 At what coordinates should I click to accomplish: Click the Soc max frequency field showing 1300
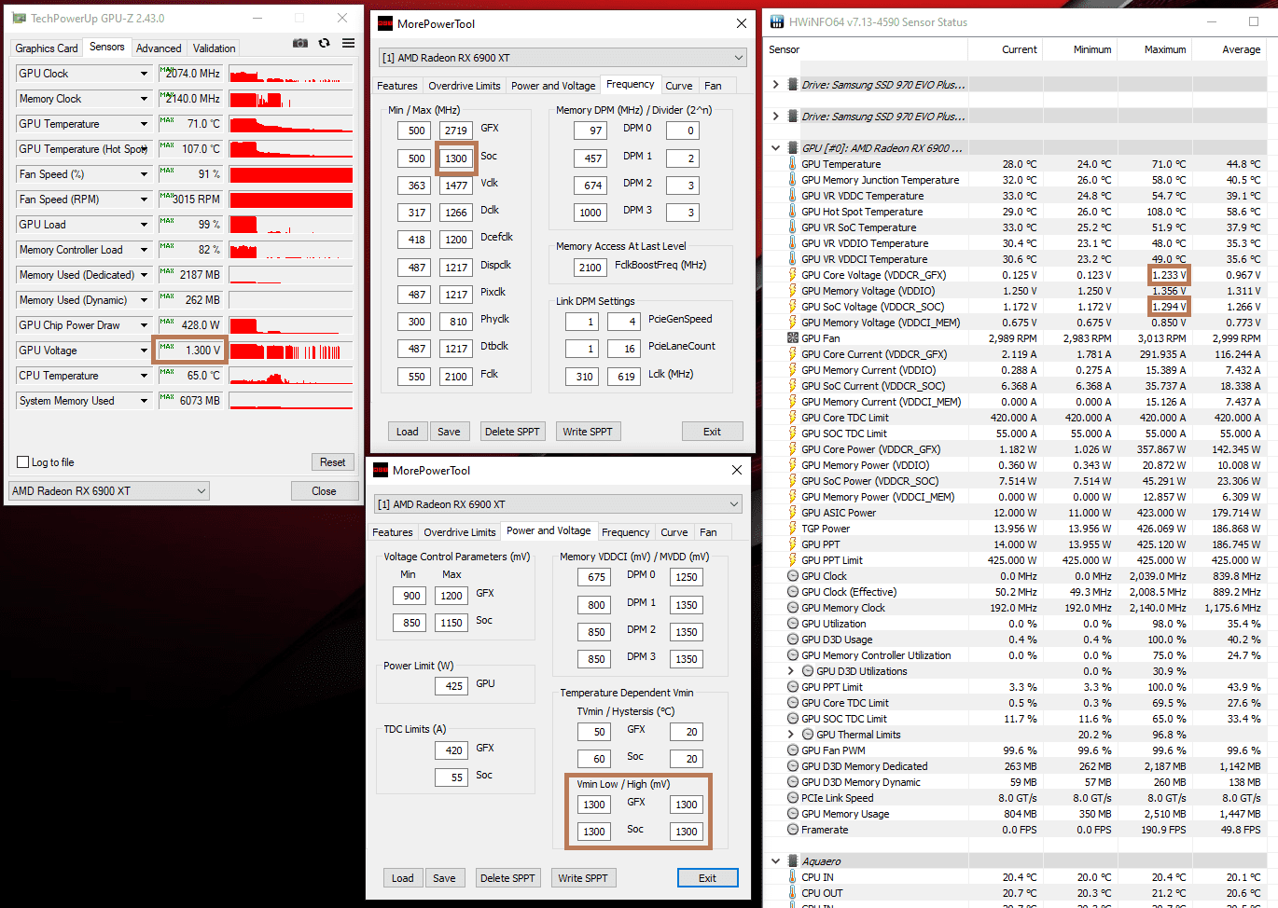click(x=456, y=158)
